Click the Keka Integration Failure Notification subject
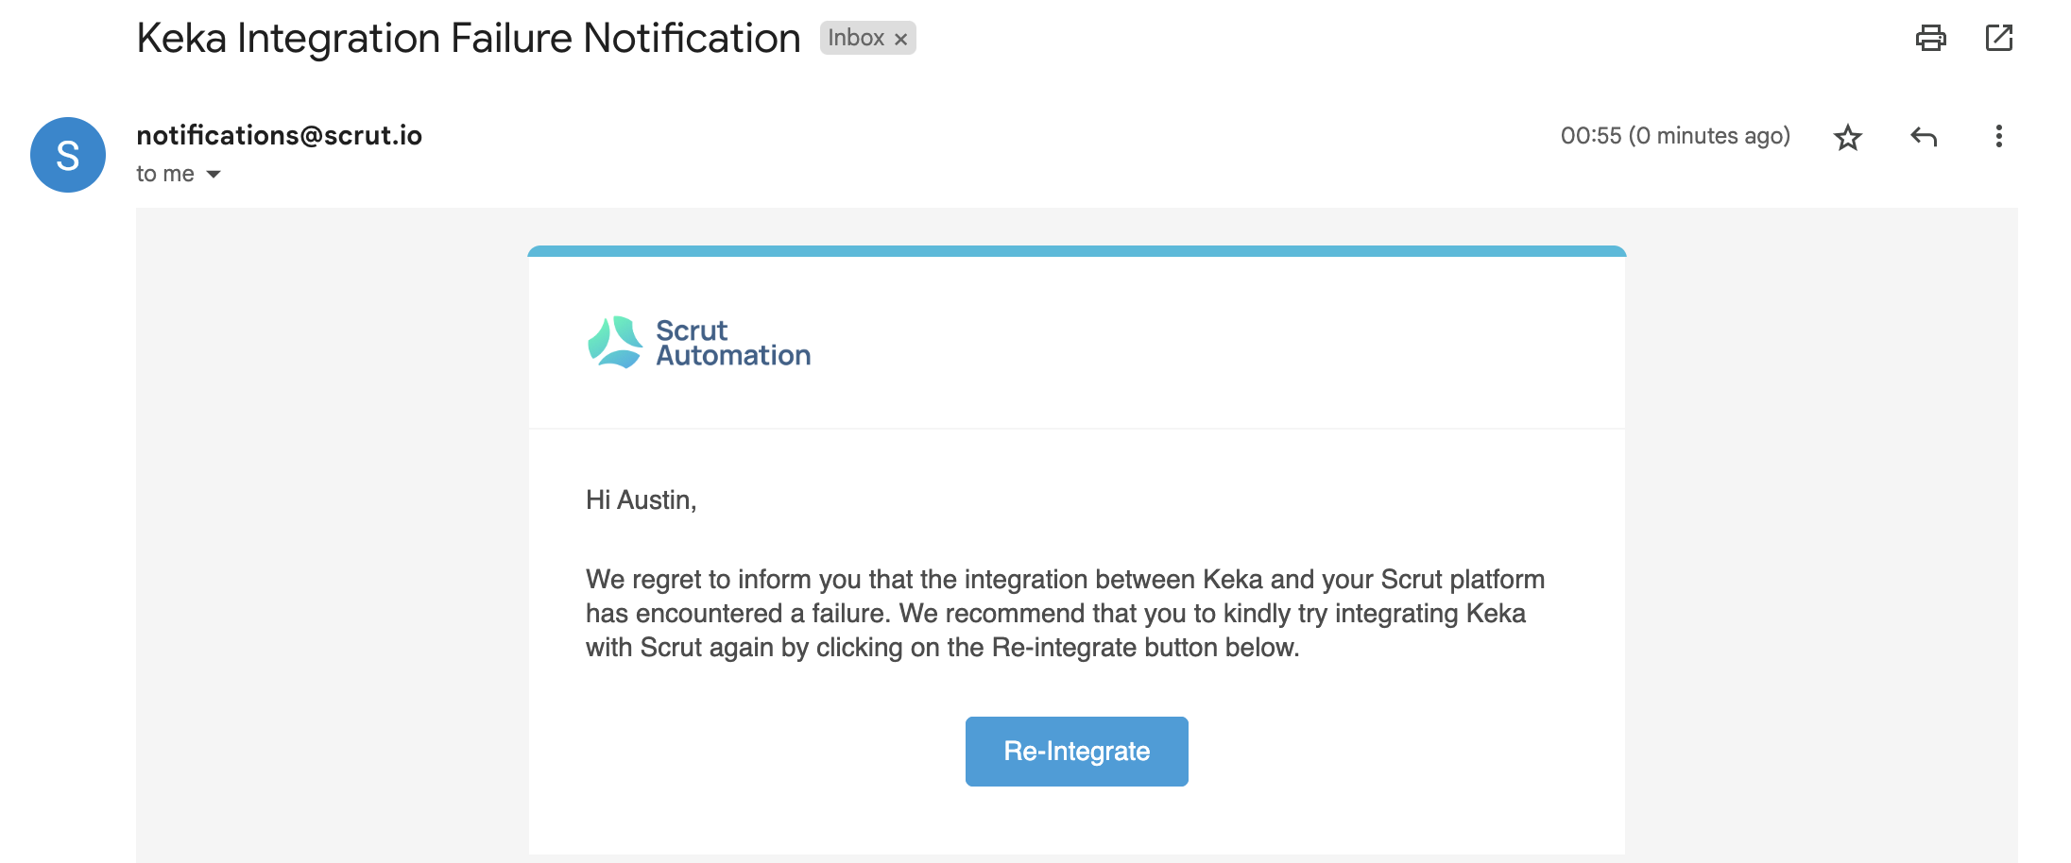This screenshot has height=863, width=2071. pos(469,39)
